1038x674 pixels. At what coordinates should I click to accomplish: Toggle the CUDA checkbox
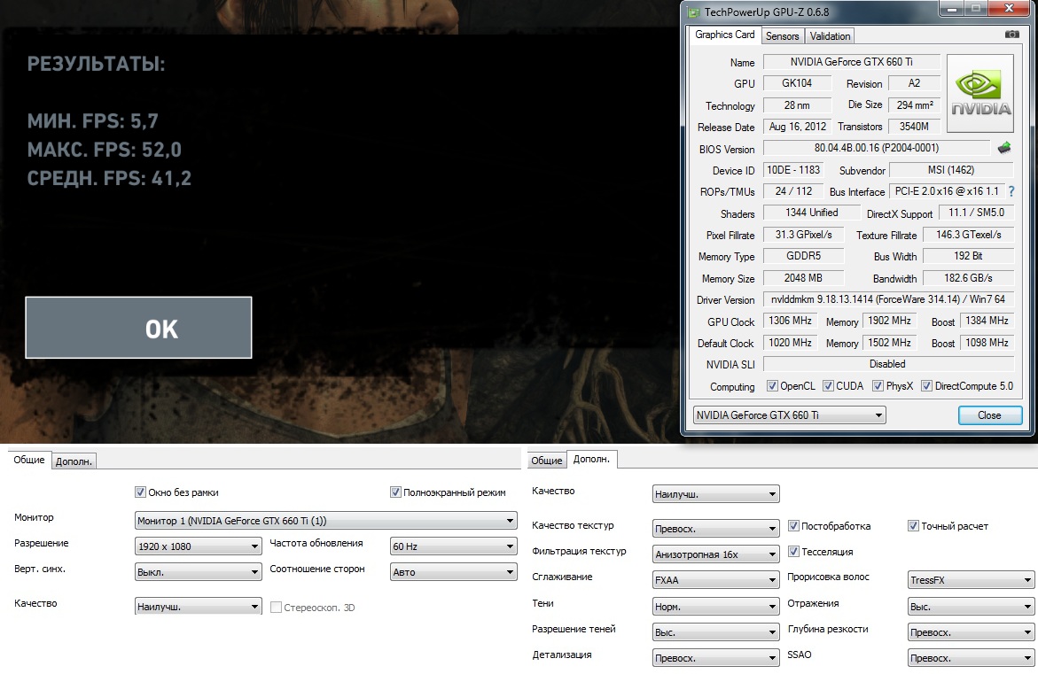pyautogui.click(x=828, y=385)
